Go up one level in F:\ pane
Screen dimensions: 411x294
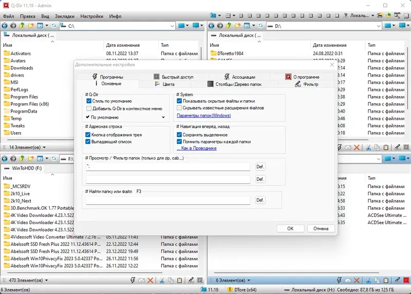tap(22, 159)
